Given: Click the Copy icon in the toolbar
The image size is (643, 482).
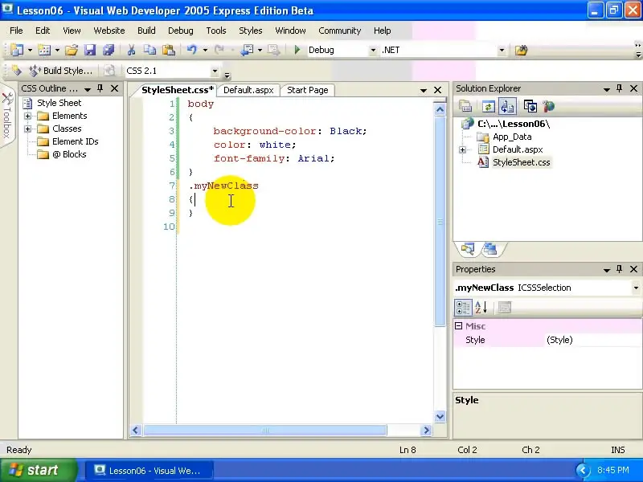Looking at the screenshot, I should tap(149, 50).
